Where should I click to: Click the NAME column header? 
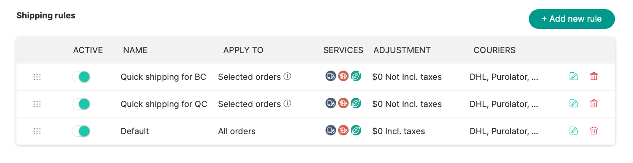(x=135, y=50)
